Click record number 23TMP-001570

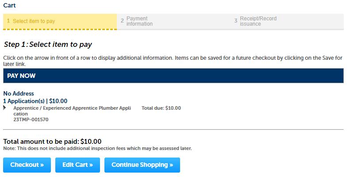(x=31, y=119)
